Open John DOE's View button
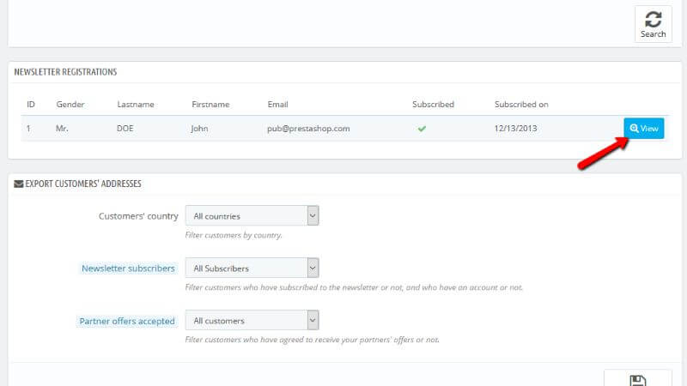The image size is (687, 386). coord(643,128)
